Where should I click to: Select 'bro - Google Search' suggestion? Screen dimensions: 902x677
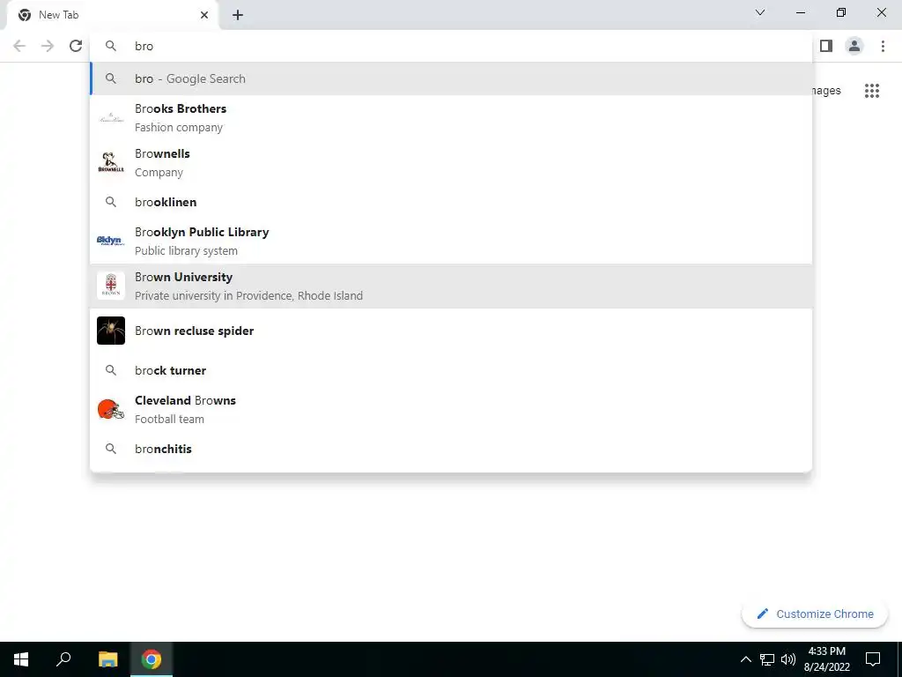pos(451,78)
